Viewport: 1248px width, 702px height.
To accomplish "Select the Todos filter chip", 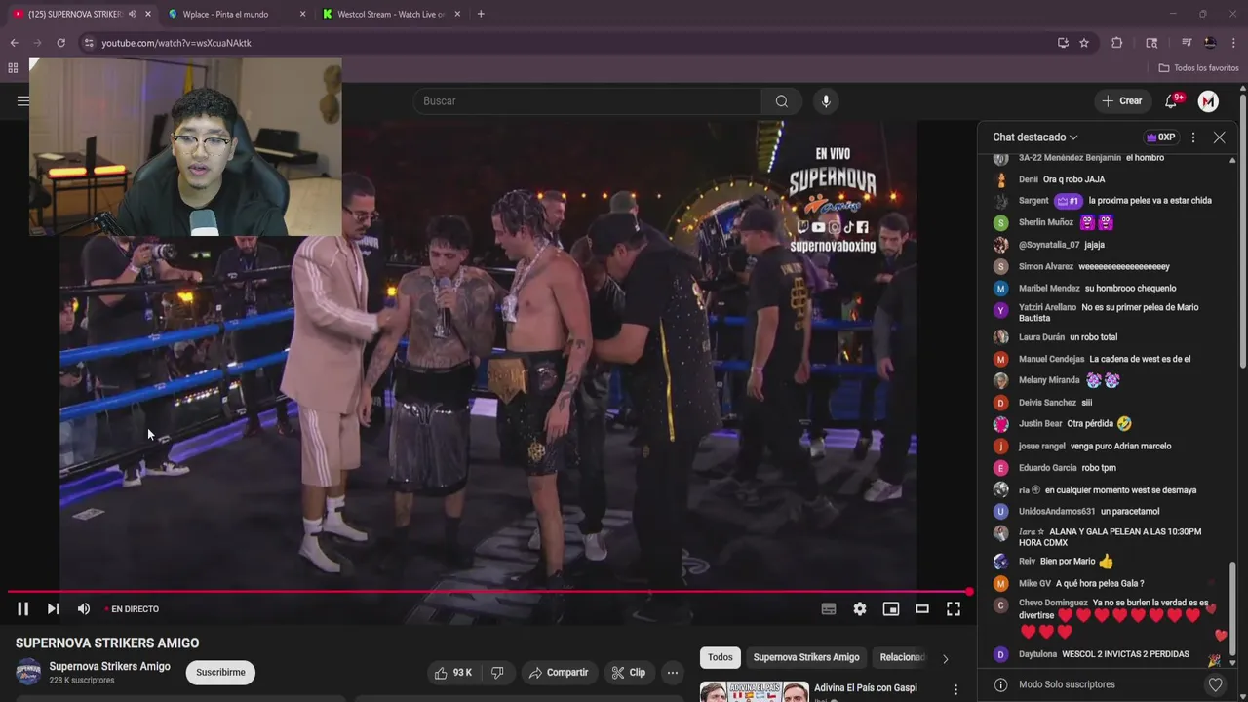I will 721,657.
